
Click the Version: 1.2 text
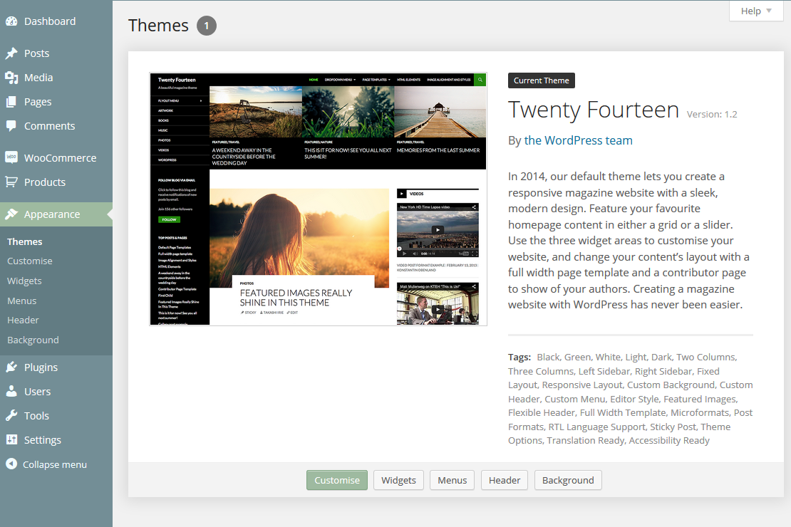[x=712, y=115]
